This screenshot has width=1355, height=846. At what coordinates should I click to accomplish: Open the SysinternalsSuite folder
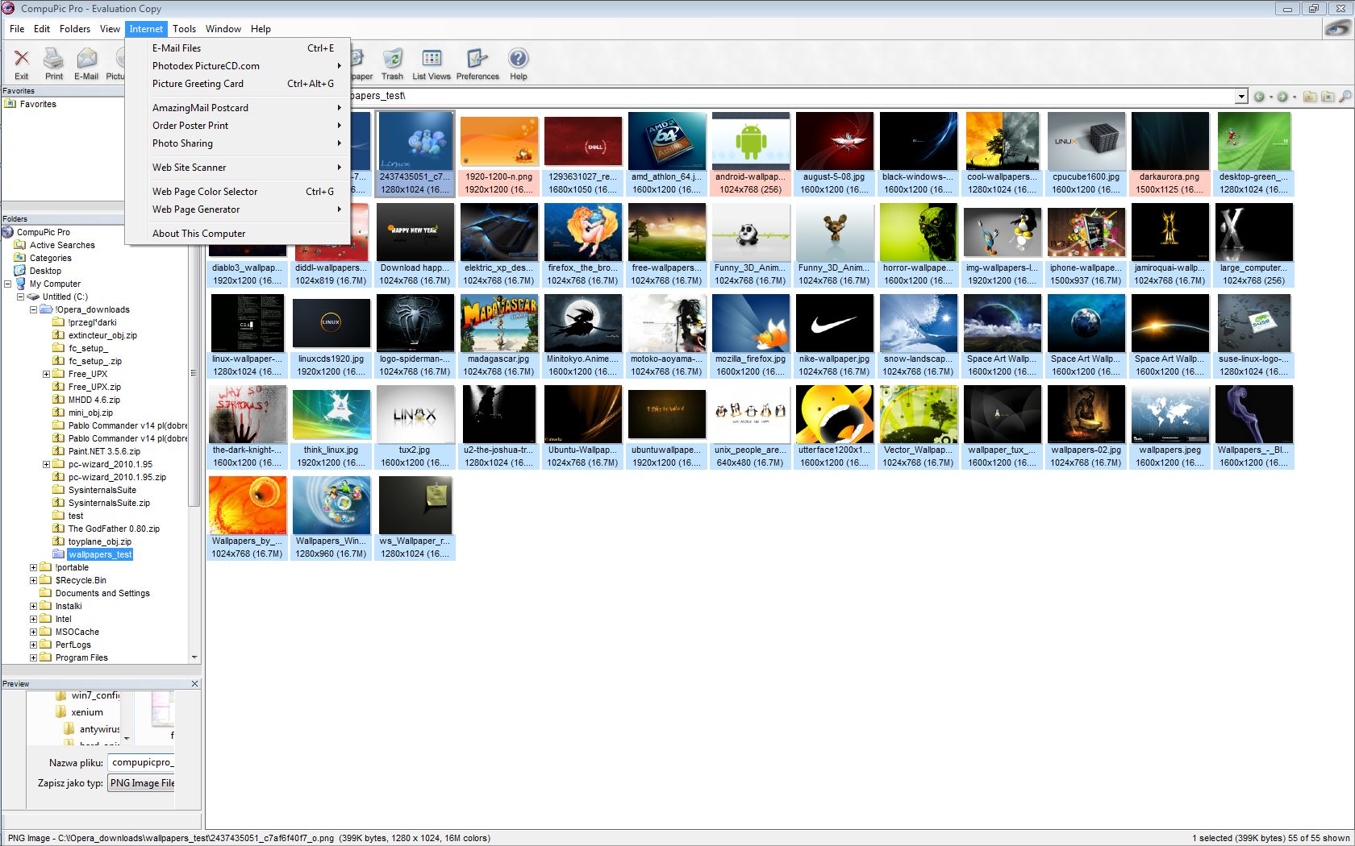coord(102,490)
